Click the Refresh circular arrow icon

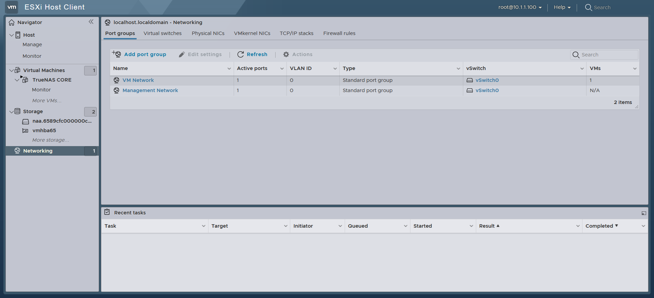click(x=240, y=54)
